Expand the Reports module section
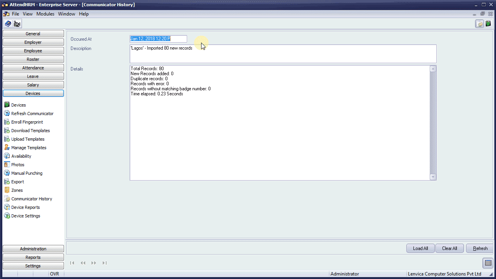This screenshot has width=496, height=279. (x=33, y=257)
